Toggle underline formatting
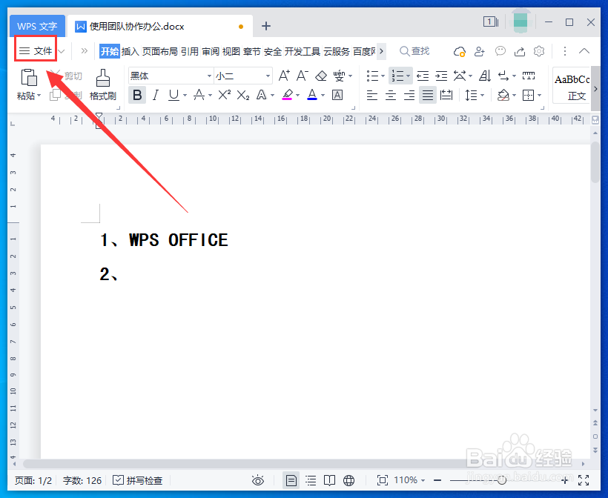Screen dimensions: 608x498 pyautogui.click(x=174, y=95)
